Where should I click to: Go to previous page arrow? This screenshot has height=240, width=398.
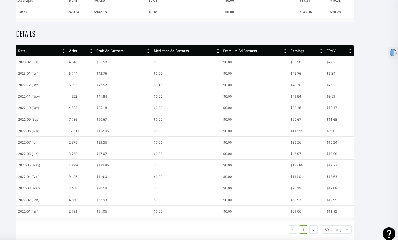293,230
